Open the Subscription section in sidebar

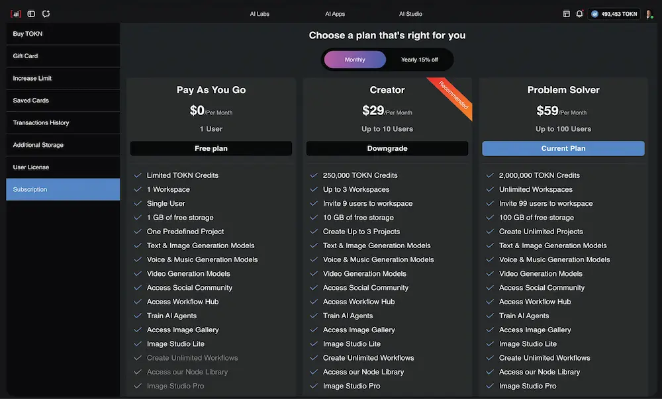pyautogui.click(x=62, y=189)
